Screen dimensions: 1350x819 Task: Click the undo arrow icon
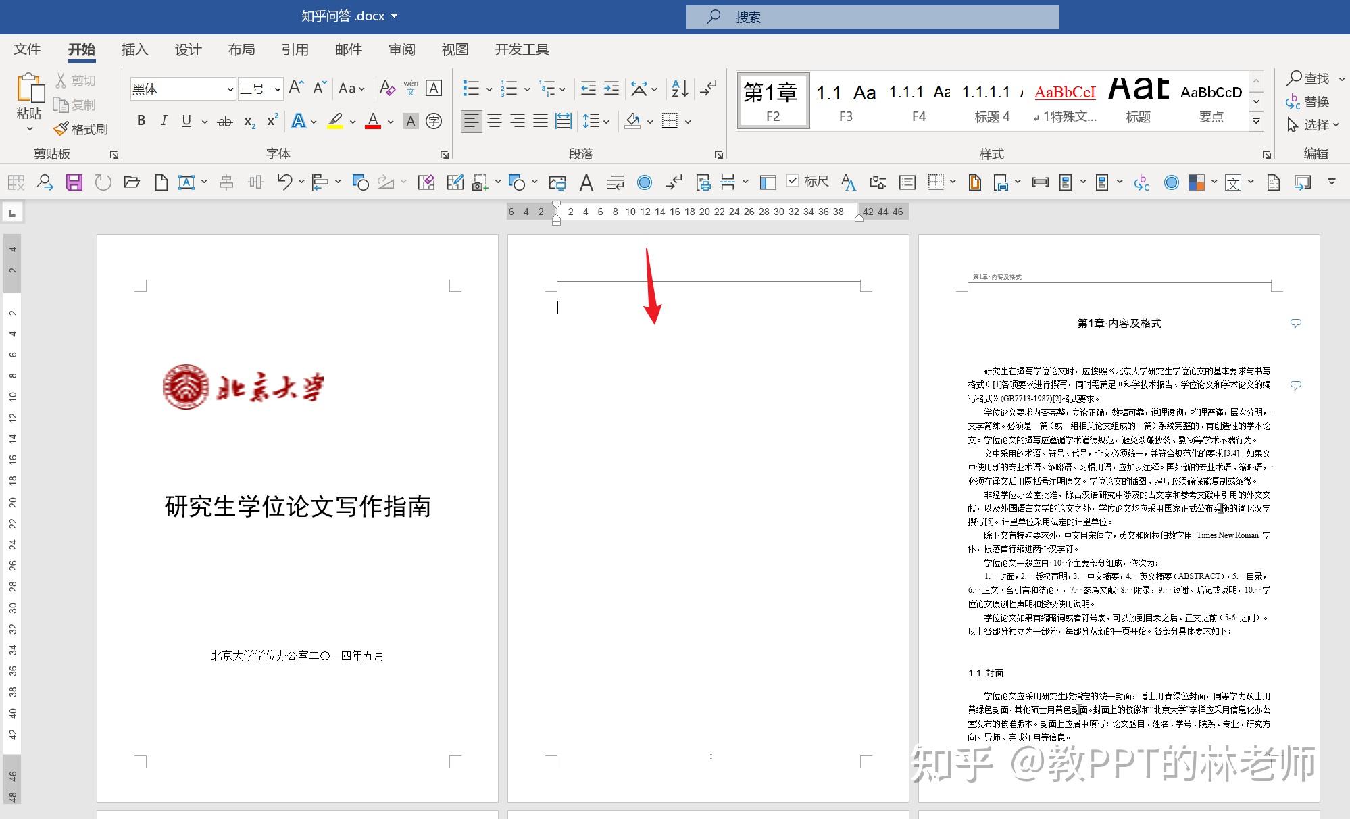(x=284, y=181)
